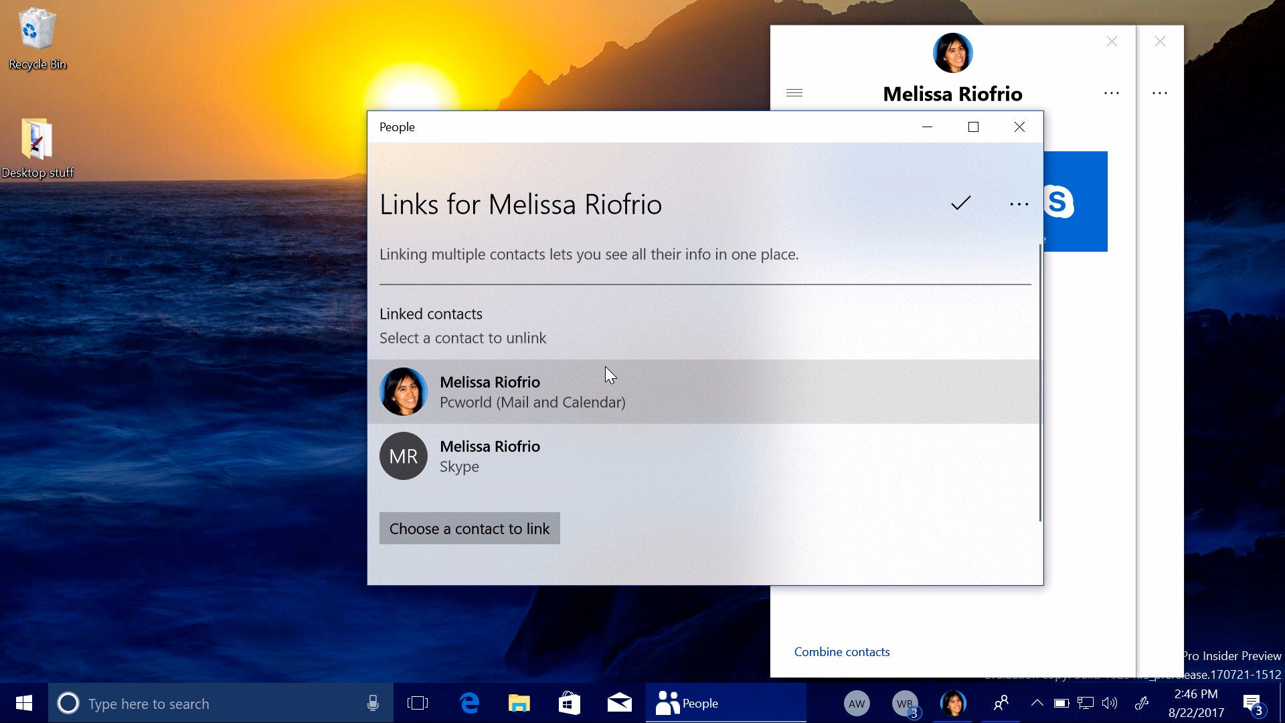
Task: Click the Cortana search box
Action: 221,703
